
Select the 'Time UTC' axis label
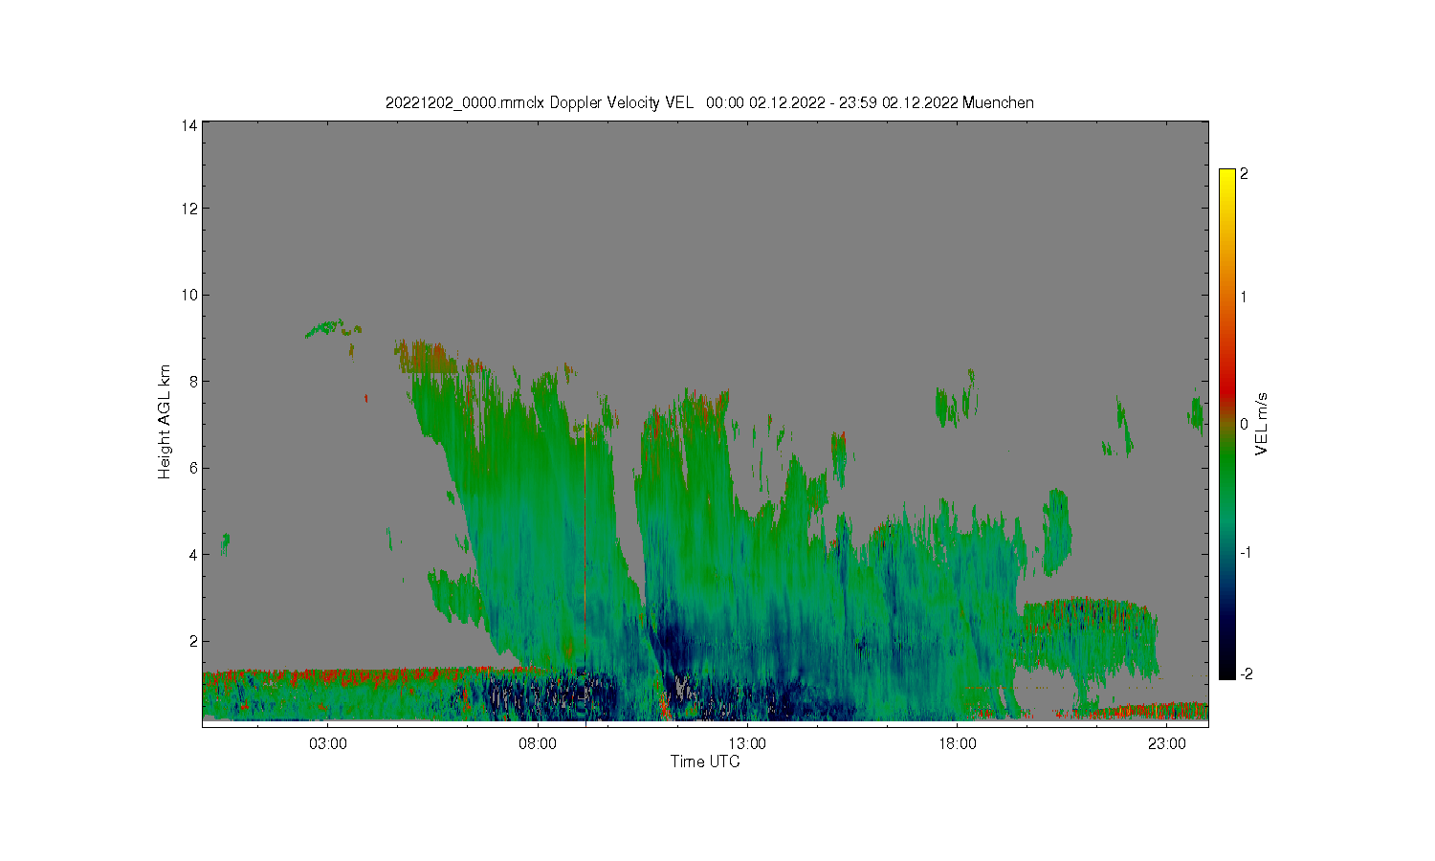click(x=705, y=762)
